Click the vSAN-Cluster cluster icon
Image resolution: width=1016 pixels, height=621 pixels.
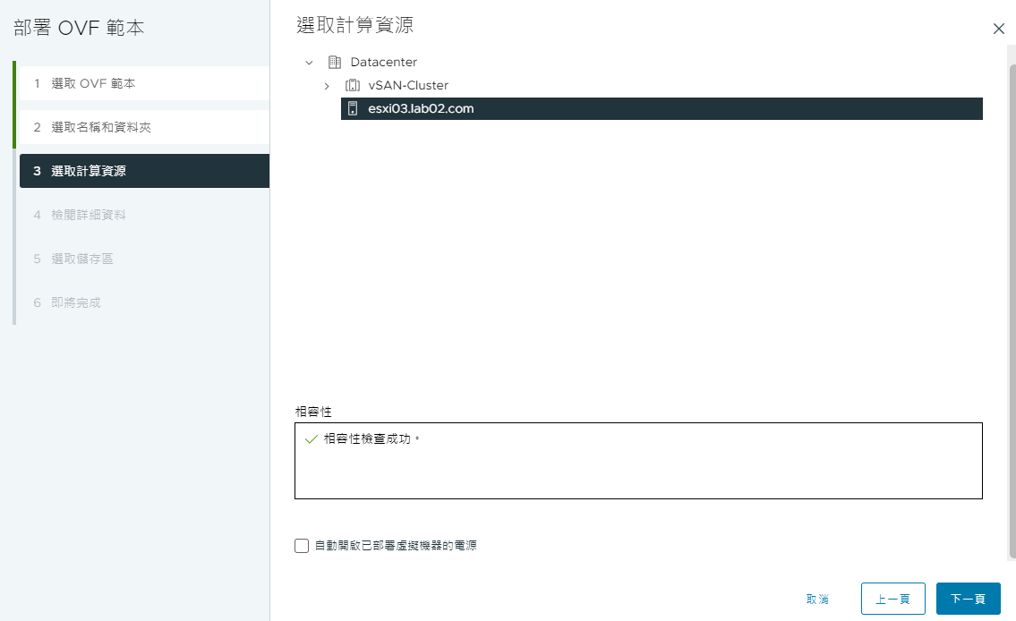[x=353, y=86]
